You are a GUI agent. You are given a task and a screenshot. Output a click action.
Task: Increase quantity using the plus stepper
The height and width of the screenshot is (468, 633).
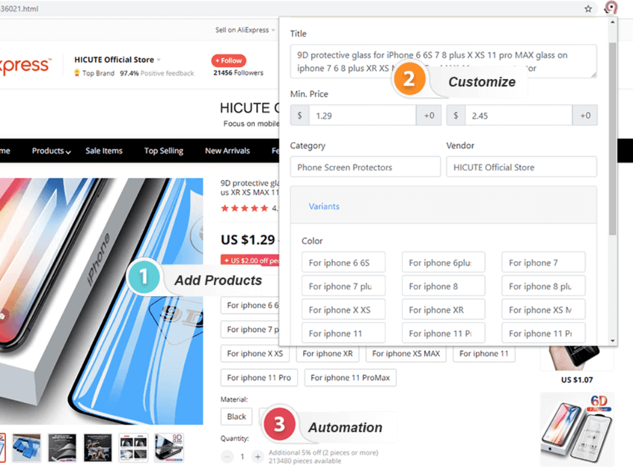click(x=257, y=457)
